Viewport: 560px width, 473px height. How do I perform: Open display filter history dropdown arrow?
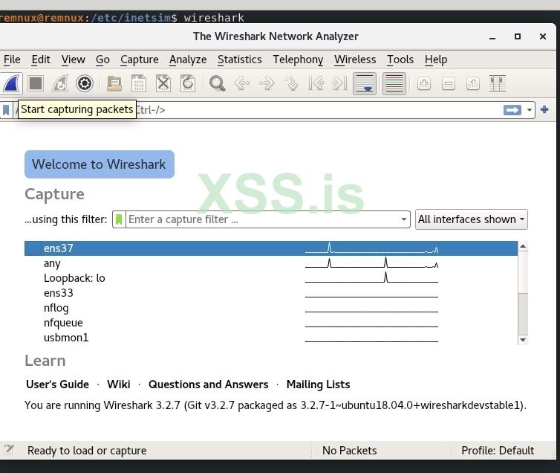tap(530, 110)
